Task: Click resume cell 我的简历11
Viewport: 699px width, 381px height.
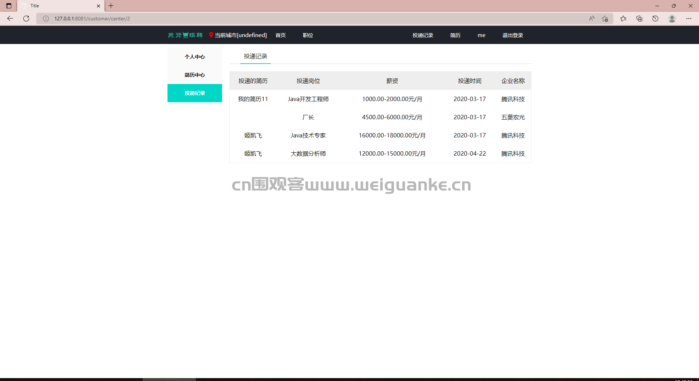Action: point(253,99)
